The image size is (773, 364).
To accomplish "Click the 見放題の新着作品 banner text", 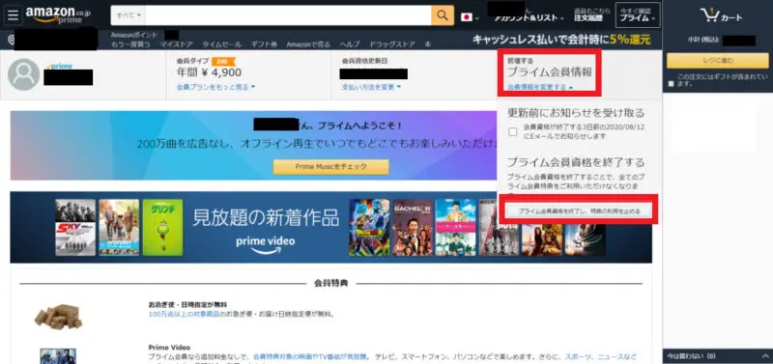I will pyautogui.click(x=266, y=217).
